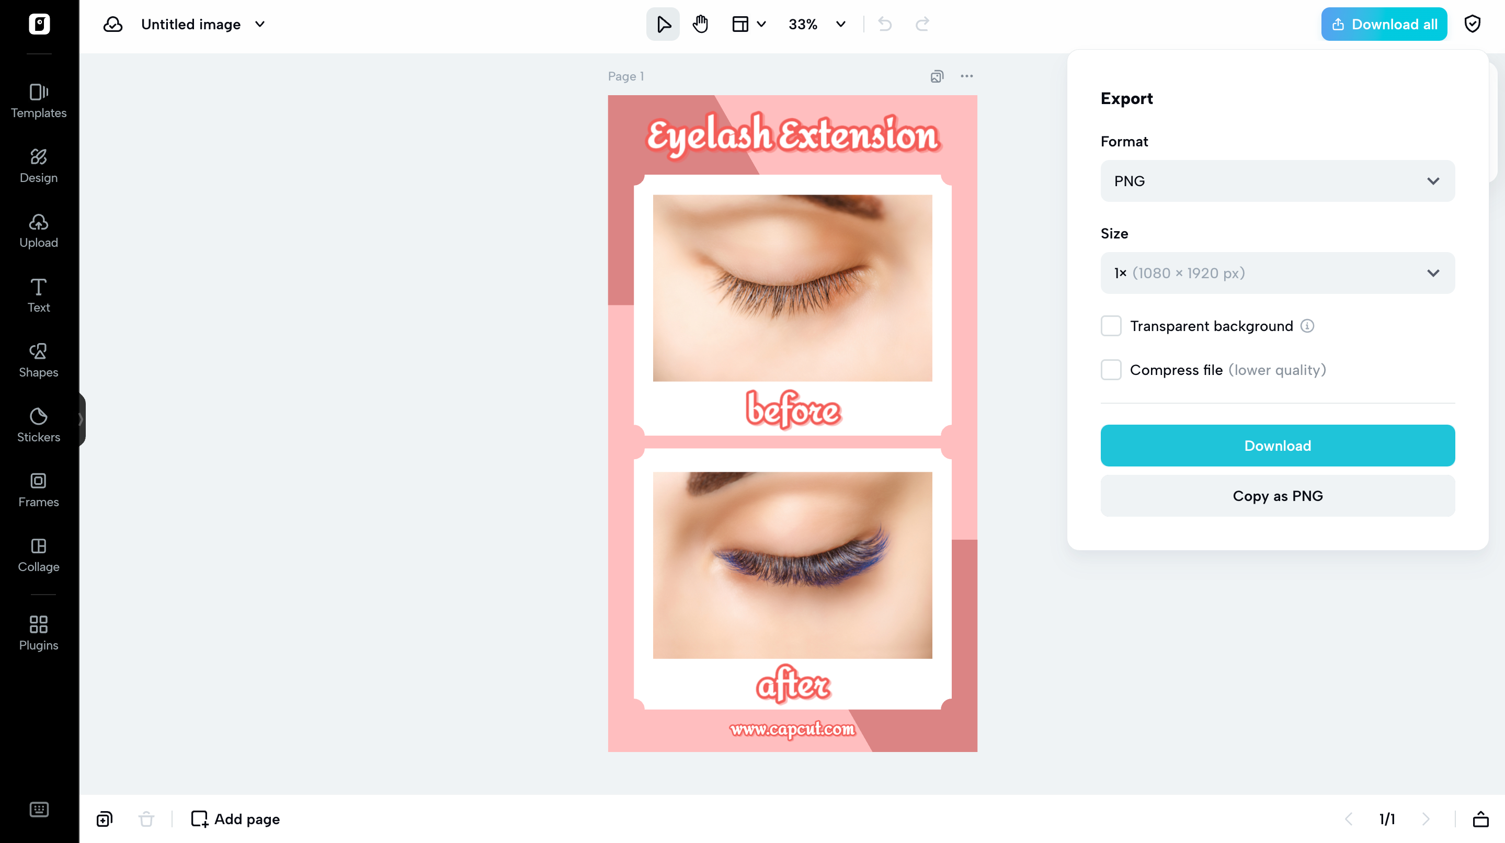The image size is (1505, 843).
Task: Expand the Size 1x dropdown
Action: tap(1277, 273)
